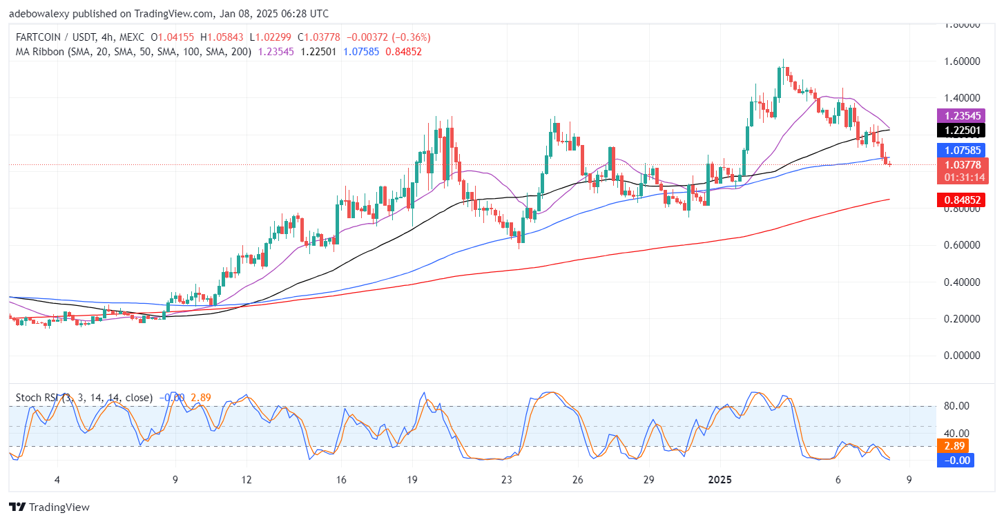Click the 0.00000 price axis label

click(x=962, y=356)
